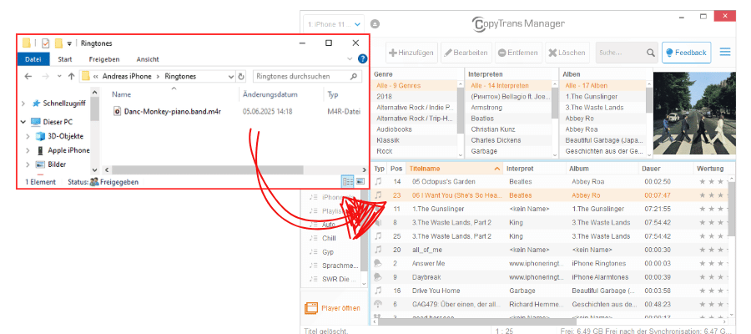
Task: Click the music note icon of Drive You Home
Action: 378,291
